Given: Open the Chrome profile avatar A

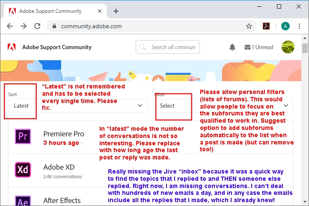Looking at the screenshot, I should pyautogui.click(x=285, y=26).
